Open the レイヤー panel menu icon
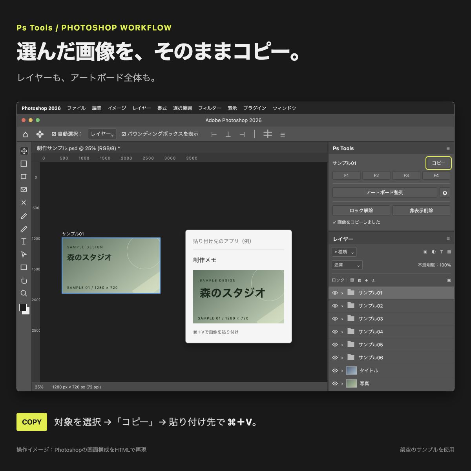This screenshot has height=471, width=471. pos(448,239)
